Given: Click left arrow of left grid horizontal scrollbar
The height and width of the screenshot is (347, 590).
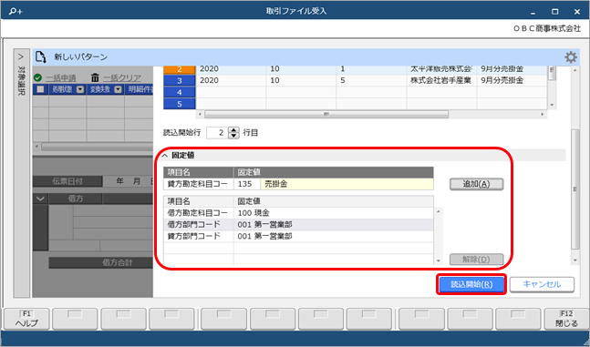Looking at the screenshot, I should [36, 147].
